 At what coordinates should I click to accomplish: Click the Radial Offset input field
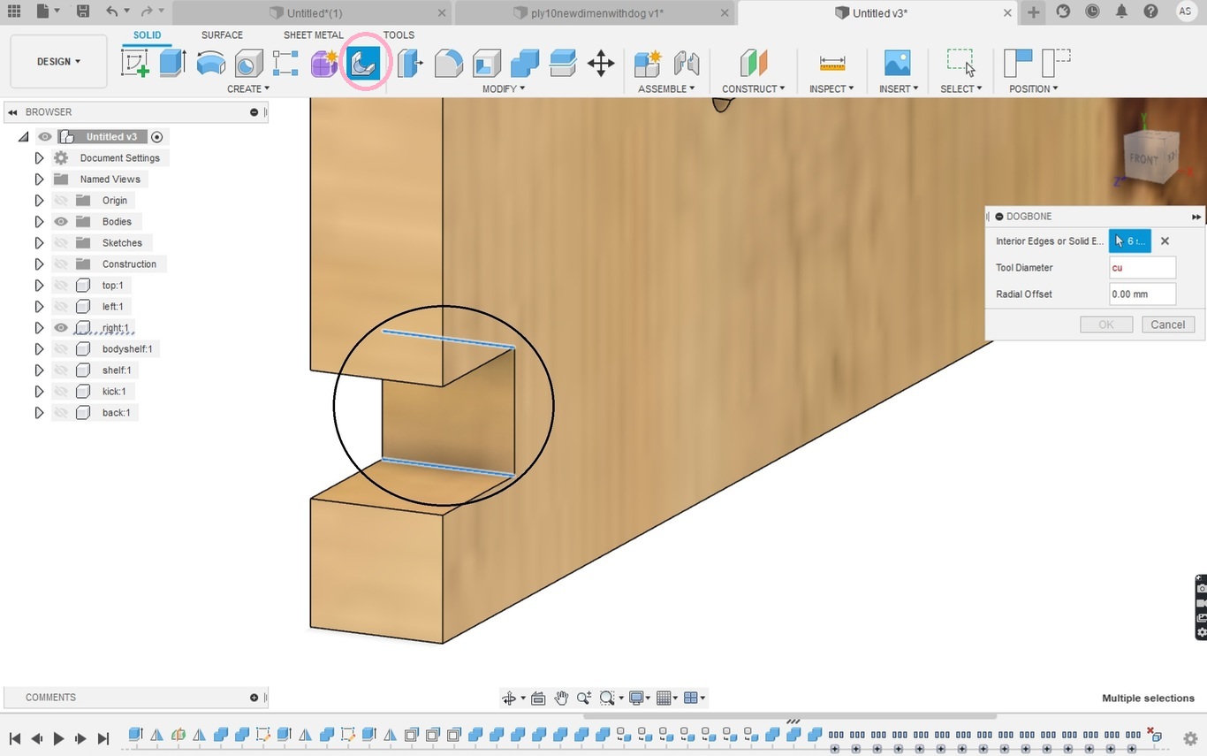(x=1142, y=294)
